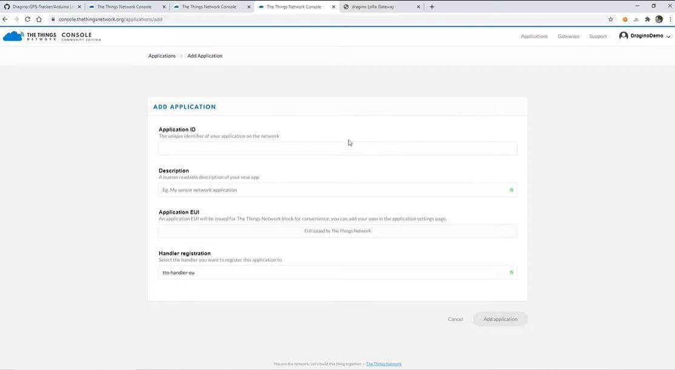Open browser extensions puzzle icon
This screenshot has height=370, width=675.
pos(647,19)
